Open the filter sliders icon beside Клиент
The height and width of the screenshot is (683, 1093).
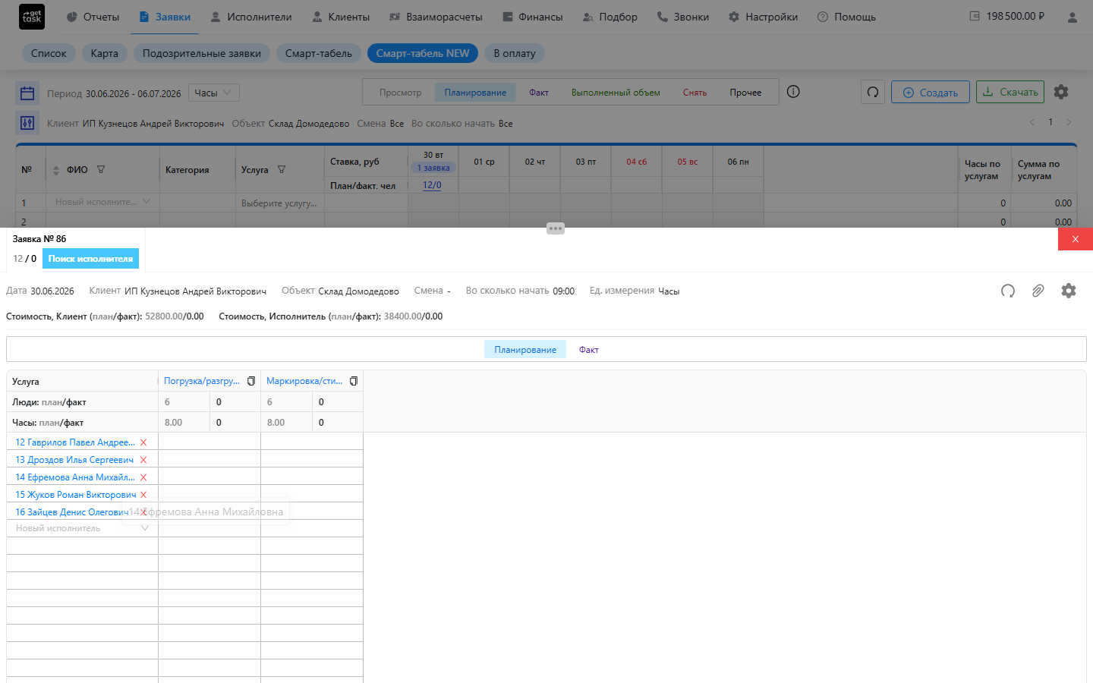pyautogui.click(x=27, y=123)
